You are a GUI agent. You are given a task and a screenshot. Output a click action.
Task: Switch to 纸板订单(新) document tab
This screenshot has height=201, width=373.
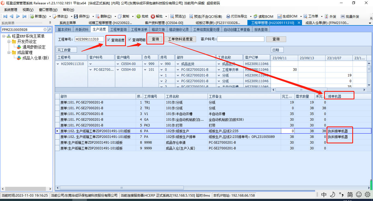(218, 23)
